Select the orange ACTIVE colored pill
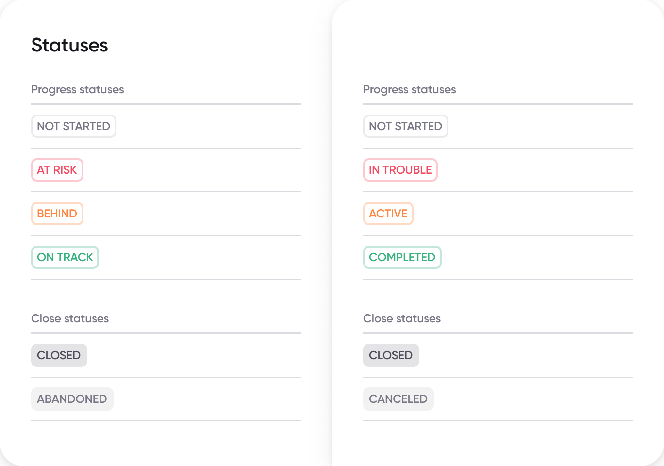This screenshot has height=466, width=664. click(388, 214)
